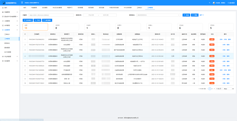Collapse the 运维管理 sidebar menu
Viewport: 237px width, 121px height.
(9, 30)
